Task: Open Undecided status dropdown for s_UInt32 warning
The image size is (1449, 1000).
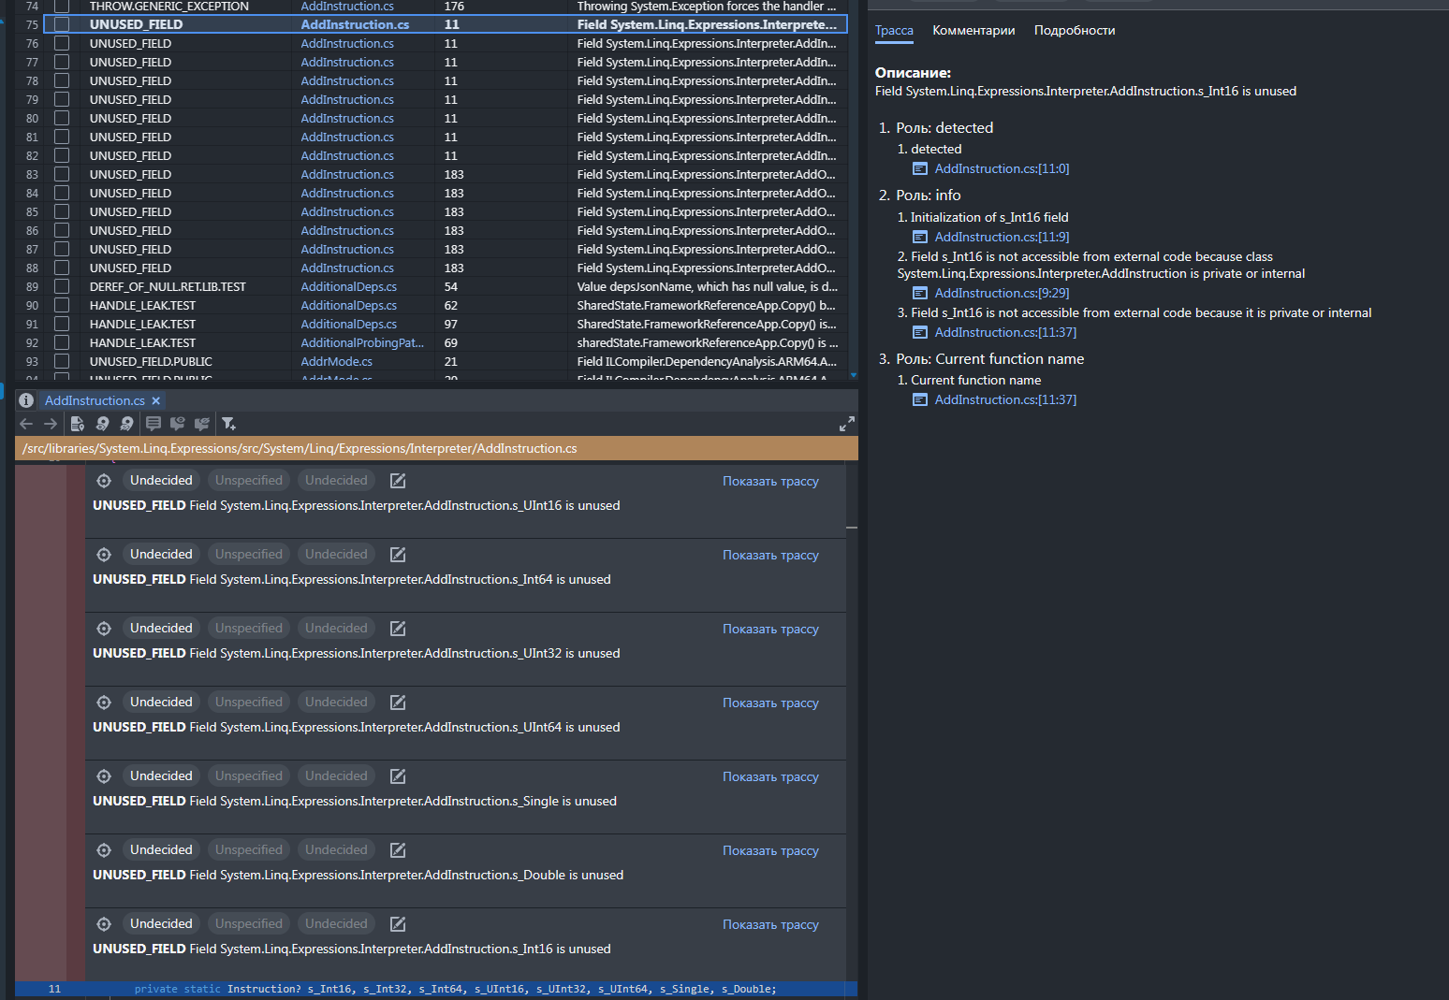Action: tap(161, 629)
